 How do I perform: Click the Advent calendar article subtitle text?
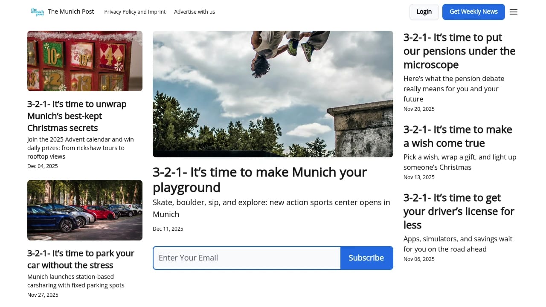click(x=80, y=148)
